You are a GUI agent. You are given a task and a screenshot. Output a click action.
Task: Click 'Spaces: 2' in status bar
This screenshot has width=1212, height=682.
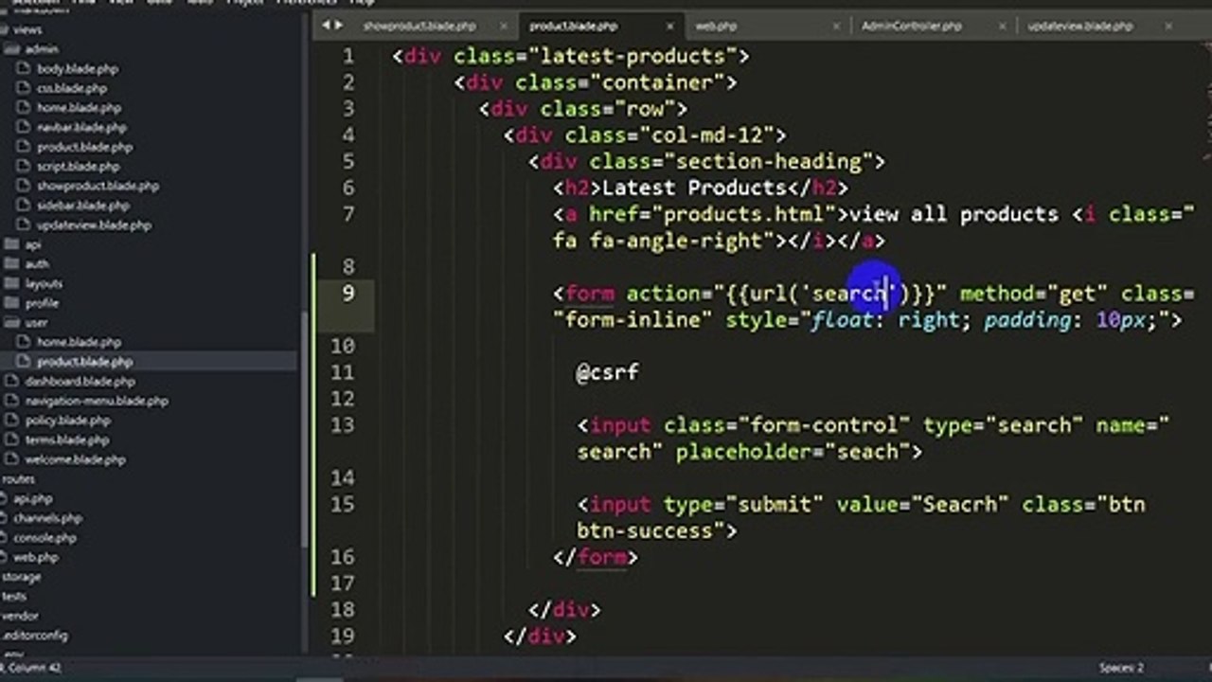click(1120, 668)
